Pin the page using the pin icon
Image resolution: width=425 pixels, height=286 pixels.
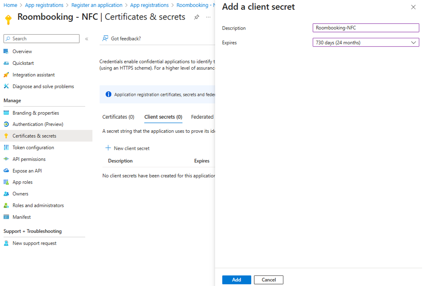(196, 17)
